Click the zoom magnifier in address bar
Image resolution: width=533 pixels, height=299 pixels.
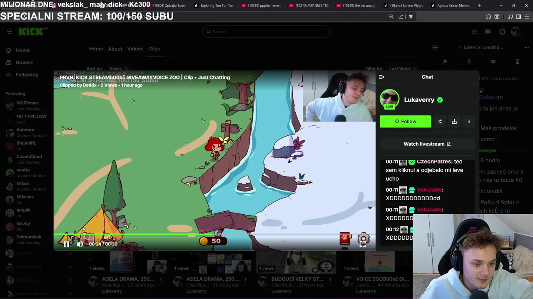click(391, 17)
